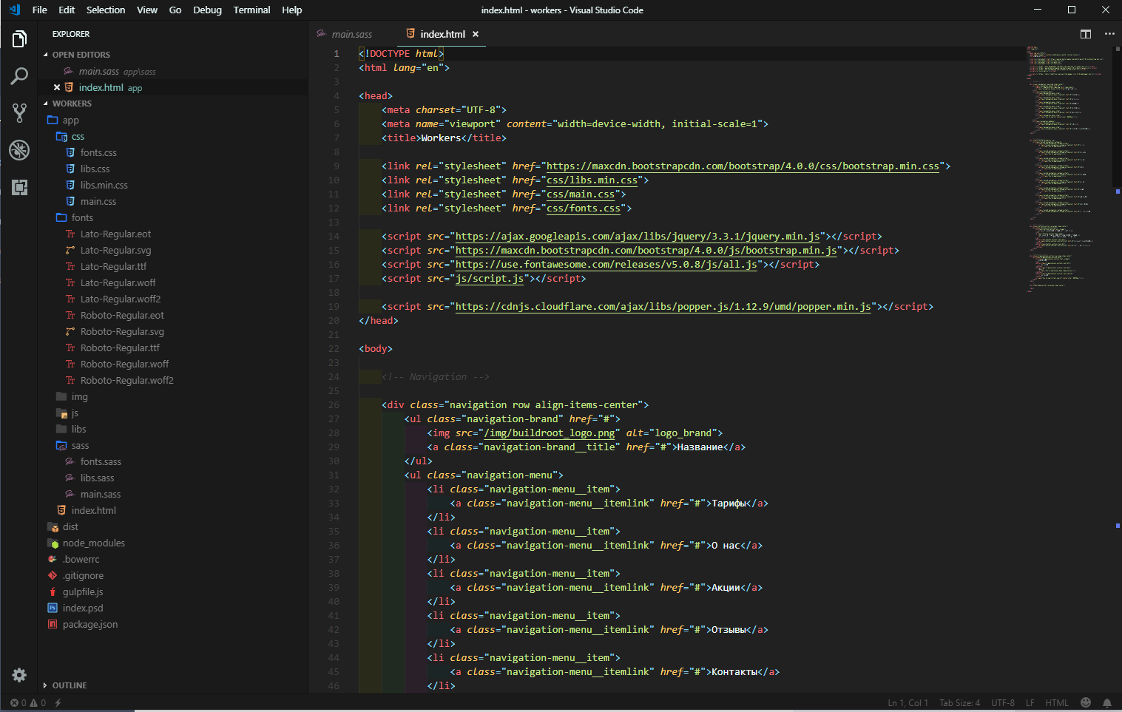Click the feedback smiley icon
The height and width of the screenshot is (712, 1122).
pos(1086,703)
